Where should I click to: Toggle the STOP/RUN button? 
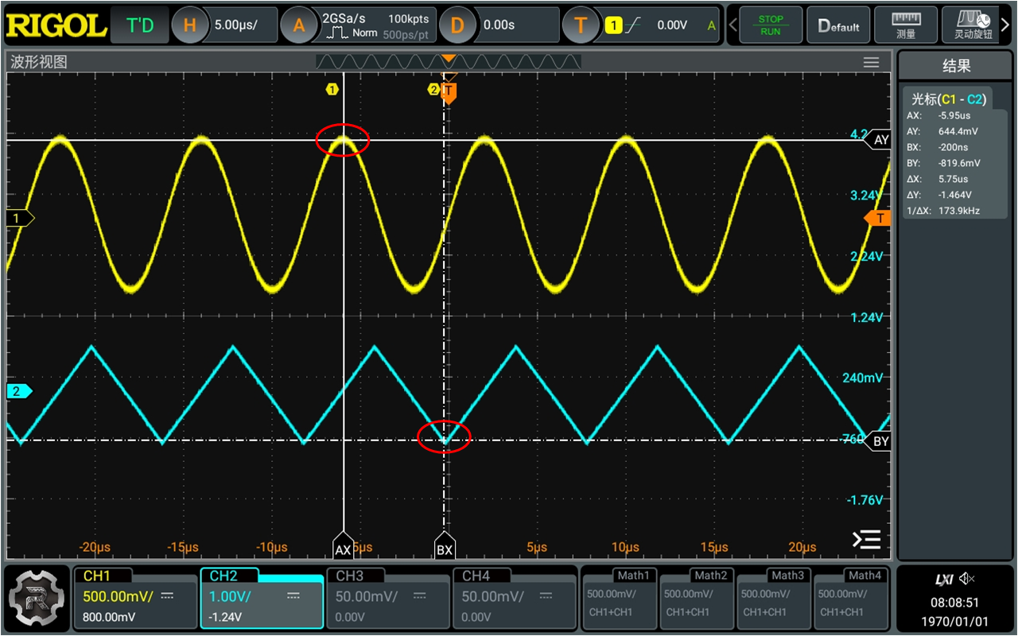(770, 25)
